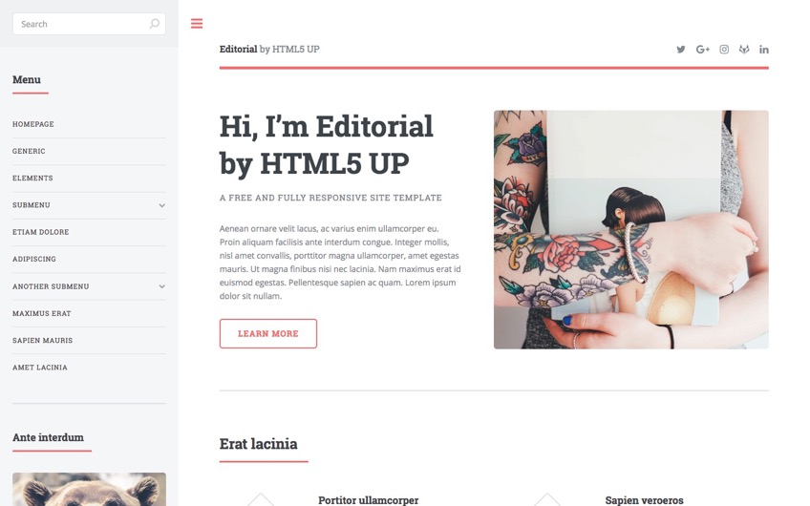Open the Twitter social icon
This screenshot has width=810, height=506.
681,50
